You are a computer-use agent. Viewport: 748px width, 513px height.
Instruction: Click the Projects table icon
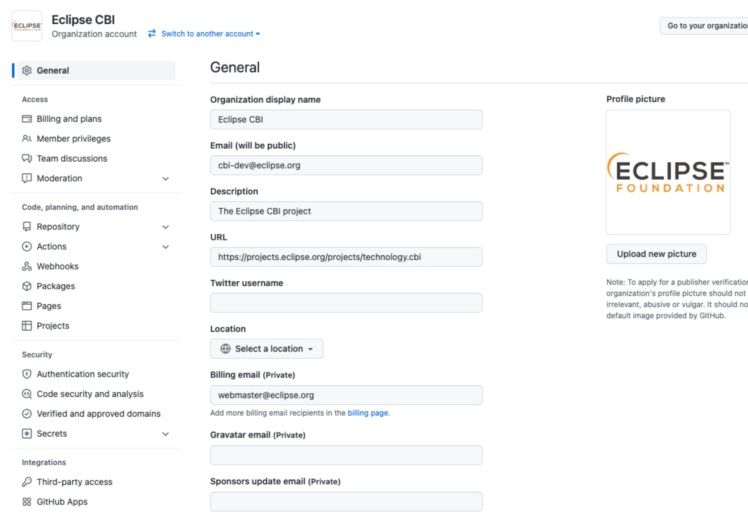point(27,326)
